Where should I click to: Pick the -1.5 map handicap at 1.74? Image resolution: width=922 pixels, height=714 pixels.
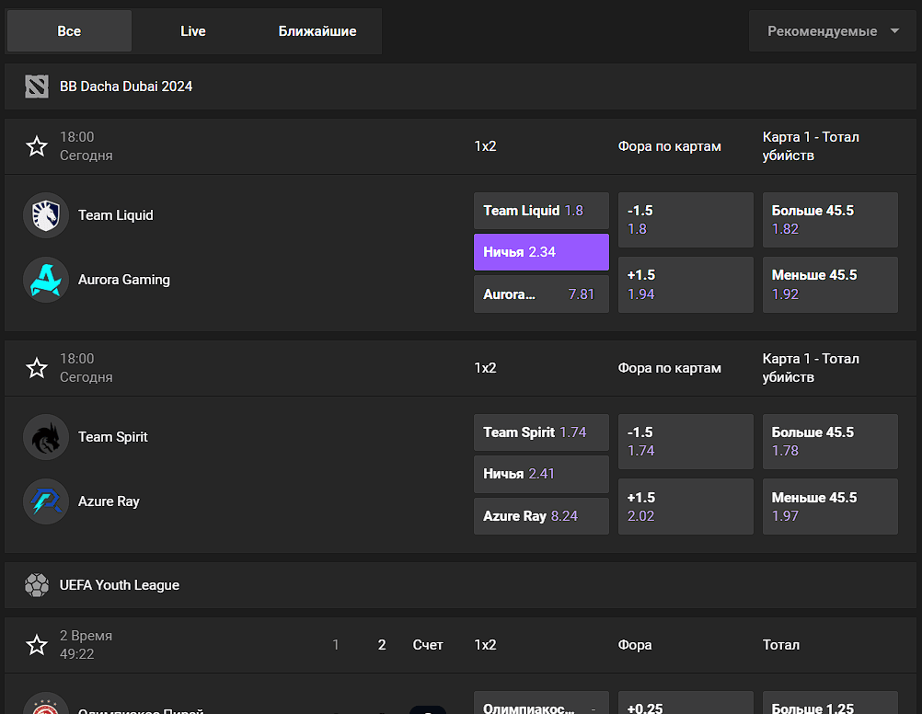686,442
